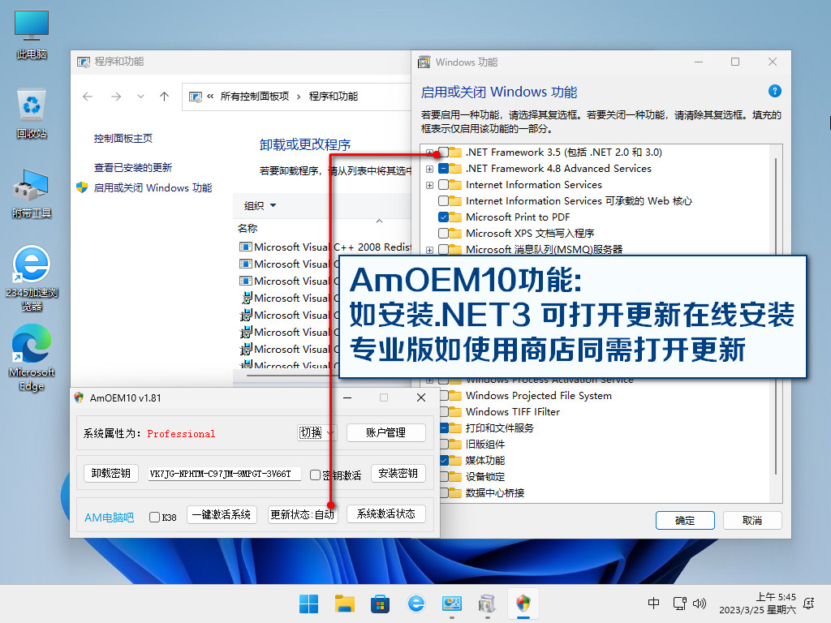
Task: Open the 切换 dropdown in AmOEM10
Action: pos(316,433)
